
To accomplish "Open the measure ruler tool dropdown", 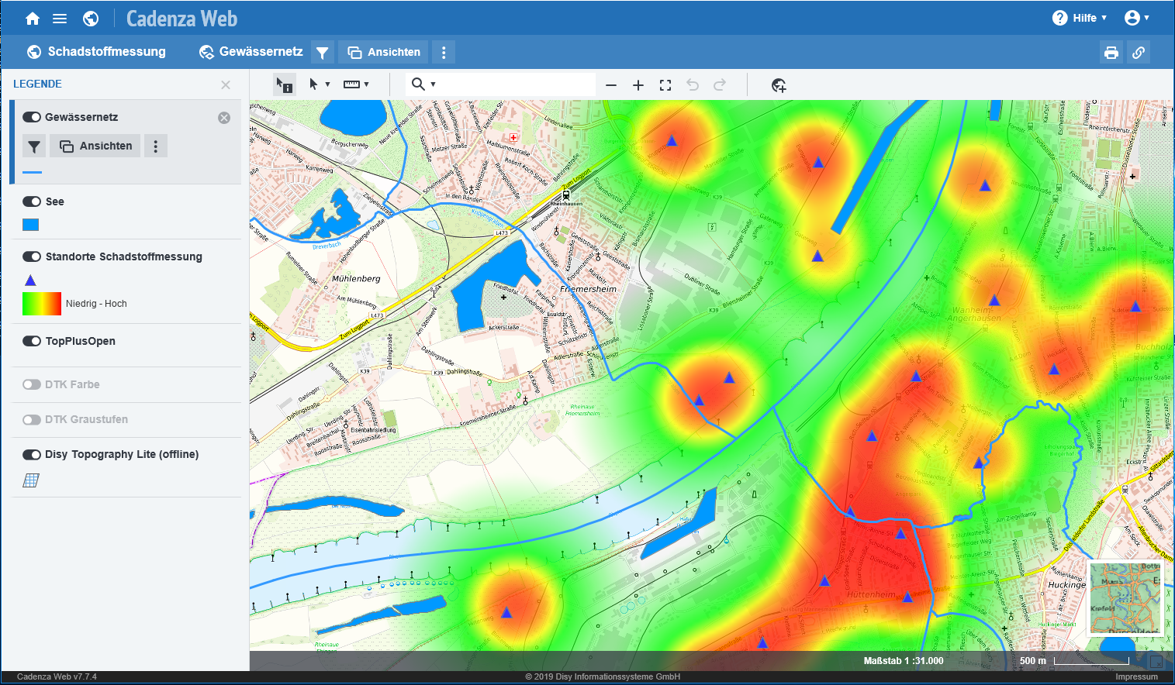I will click(x=356, y=84).
